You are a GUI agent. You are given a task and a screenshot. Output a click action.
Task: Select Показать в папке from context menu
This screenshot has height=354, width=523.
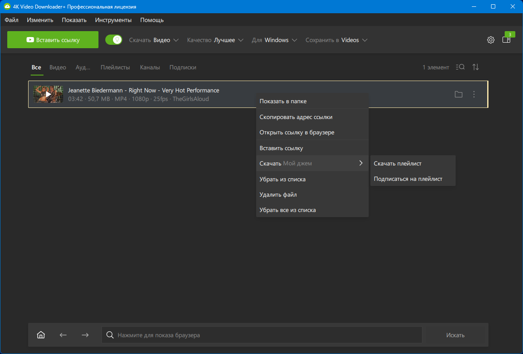pos(283,102)
